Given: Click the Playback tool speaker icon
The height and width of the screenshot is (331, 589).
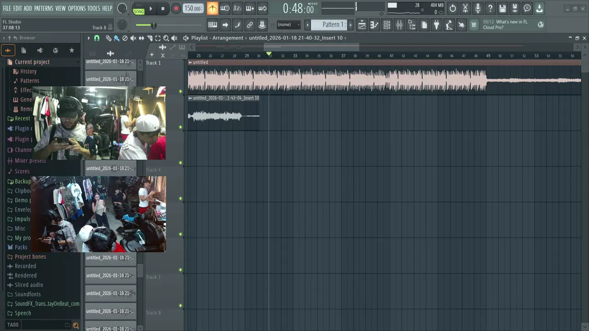Looking at the screenshot, I should [174, 38].
